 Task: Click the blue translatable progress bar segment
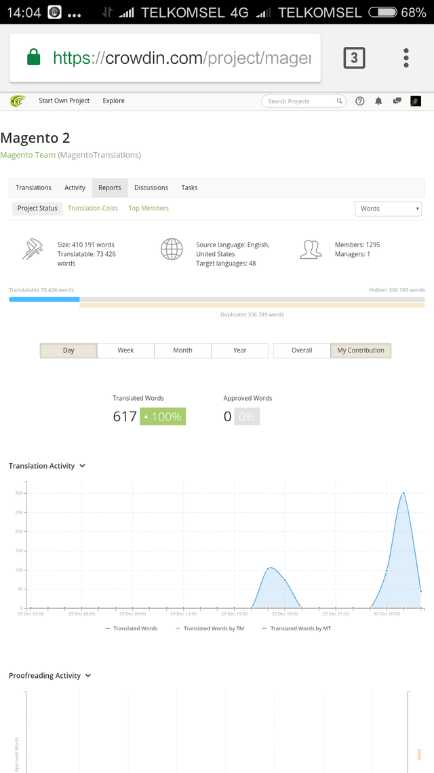[x=44, y=300]
